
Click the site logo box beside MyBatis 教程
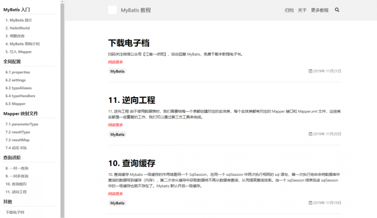pos(112,10)
